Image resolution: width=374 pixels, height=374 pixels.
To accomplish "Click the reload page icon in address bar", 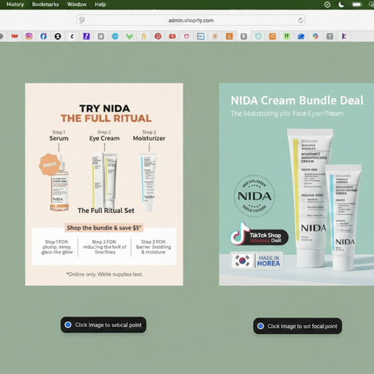I will tap(300, 20).
